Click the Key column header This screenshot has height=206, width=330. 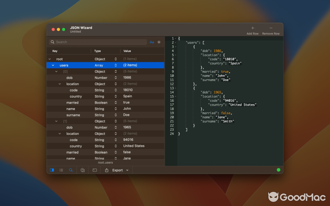tap(55, 51)
